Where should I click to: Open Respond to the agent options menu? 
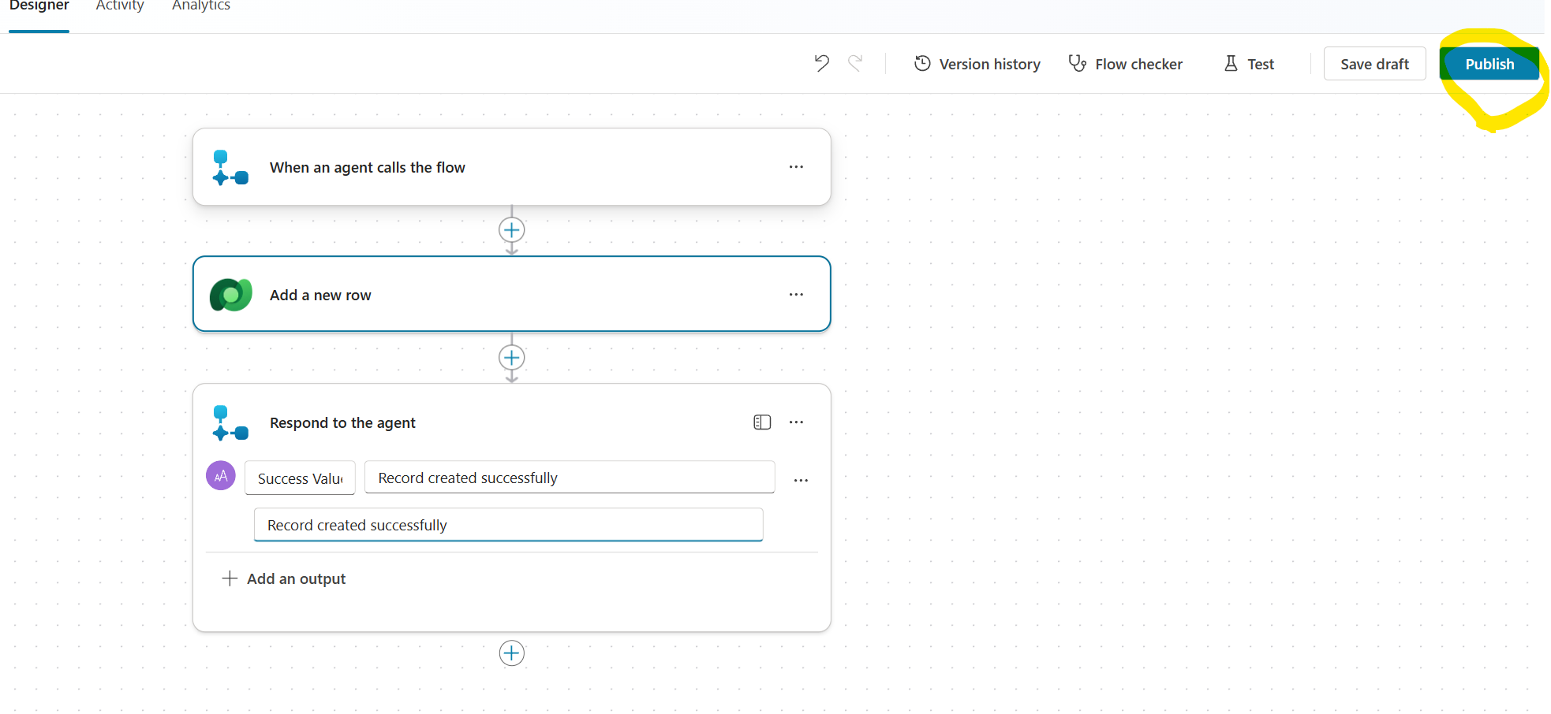pos(796,422)
